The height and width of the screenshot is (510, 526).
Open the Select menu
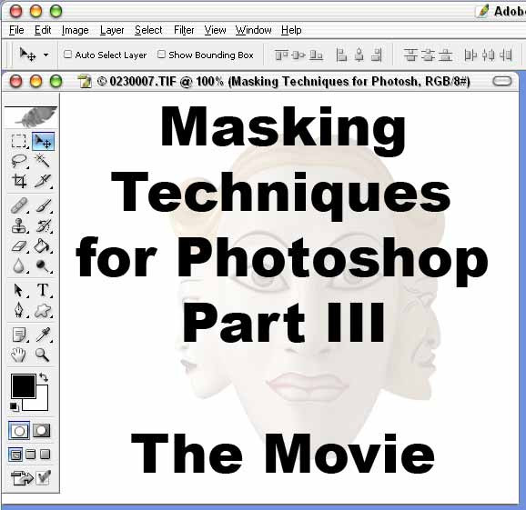[x=148, y=30]
